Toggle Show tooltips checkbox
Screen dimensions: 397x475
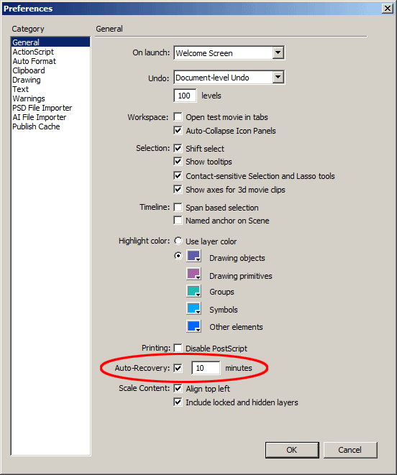[x=178, y=162]
